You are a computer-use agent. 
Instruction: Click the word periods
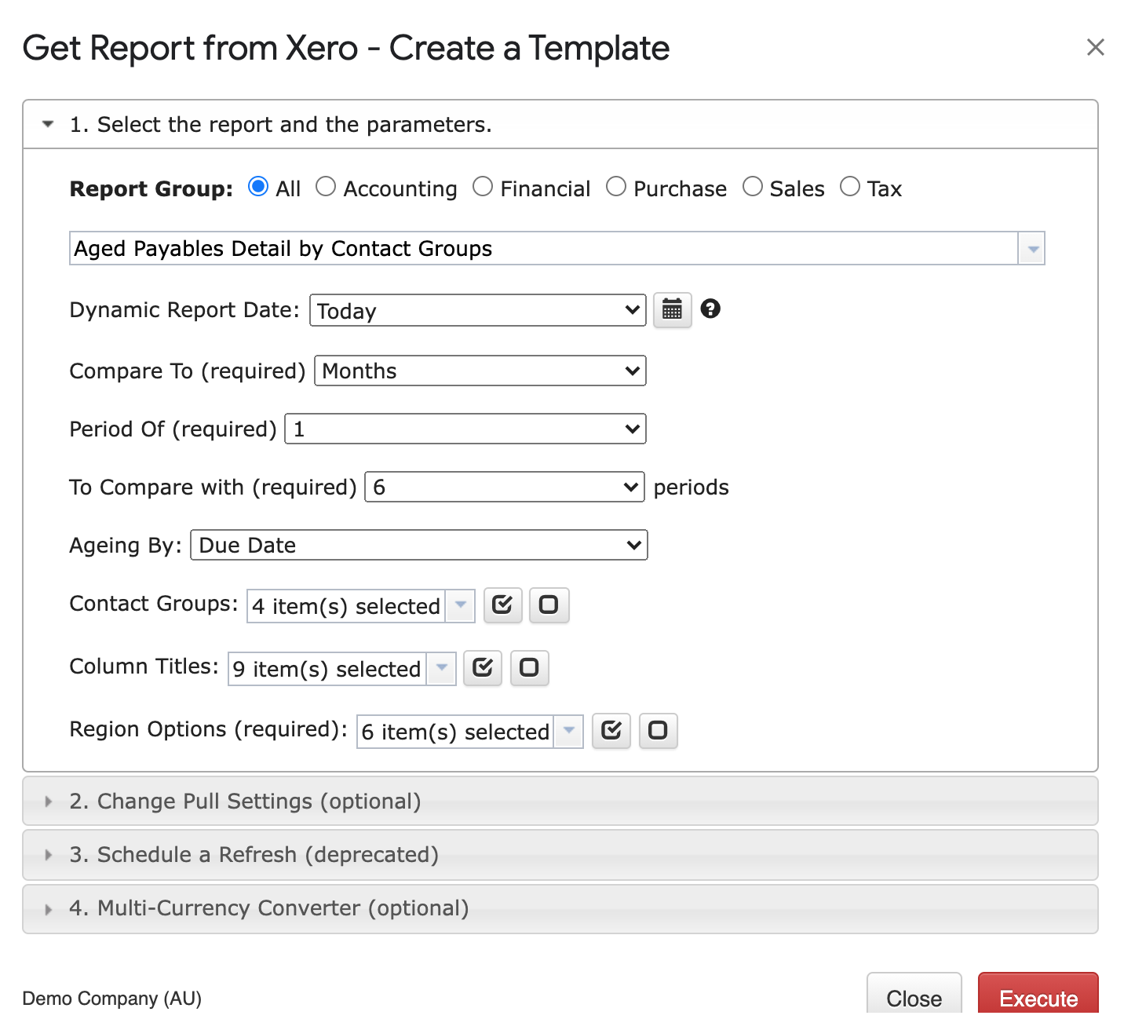[692, 488]
